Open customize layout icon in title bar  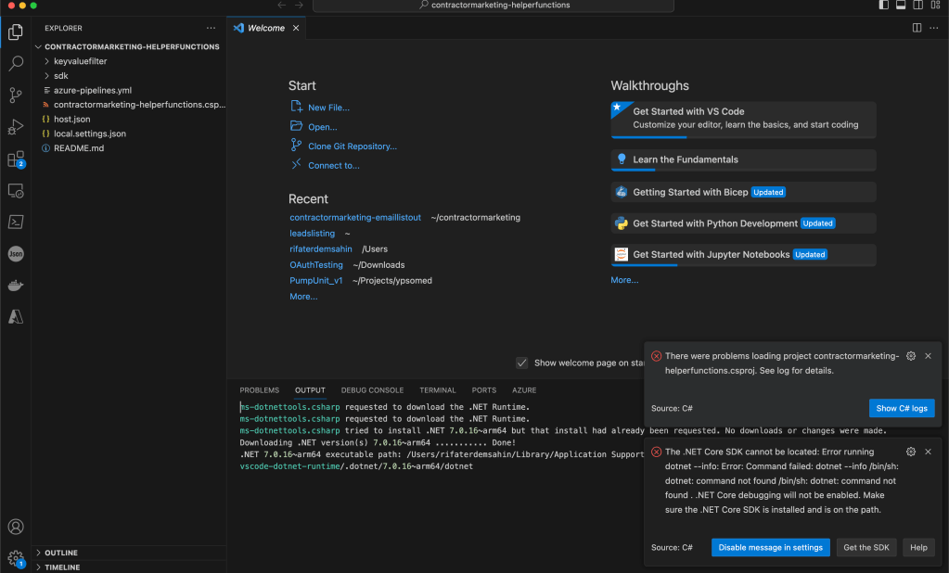pyautogui.click(x=936, y=5)
